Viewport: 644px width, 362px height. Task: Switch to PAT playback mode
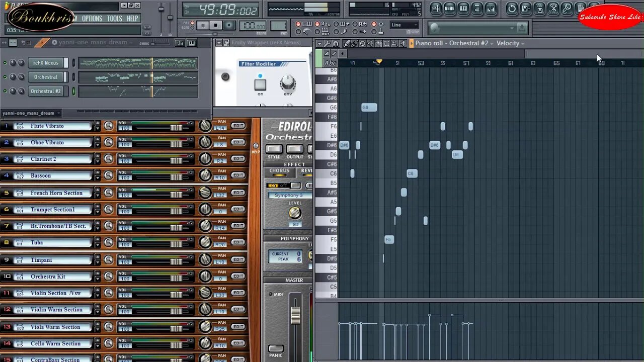[x=192, y=23]
